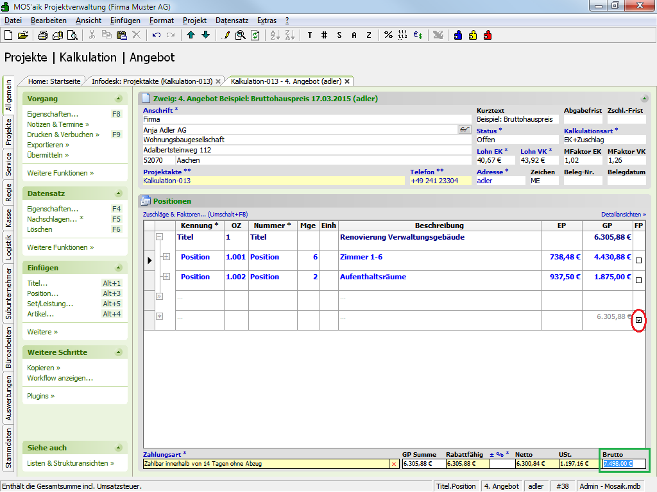
Task: Toggle FP checkbox for Aufenthaltsräume row
Action: [x=638, y=281]
